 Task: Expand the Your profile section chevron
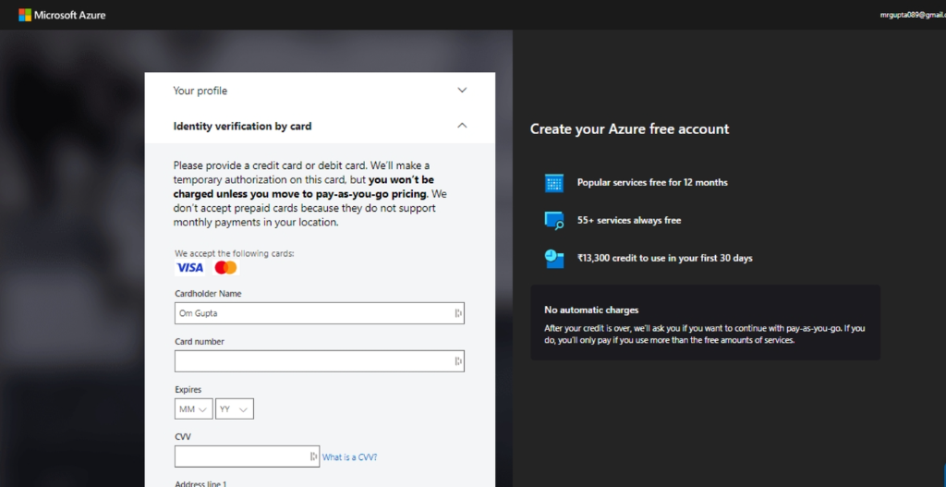point(463,91)
